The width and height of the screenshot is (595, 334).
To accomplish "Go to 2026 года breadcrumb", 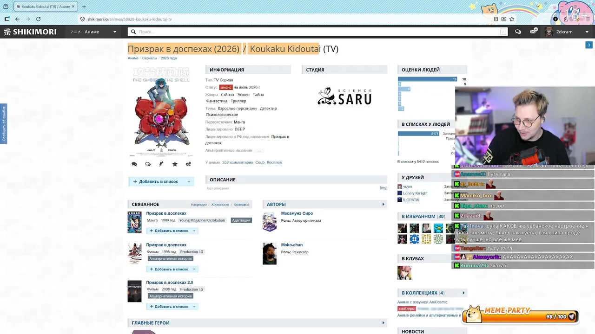I will pos(169,58).
